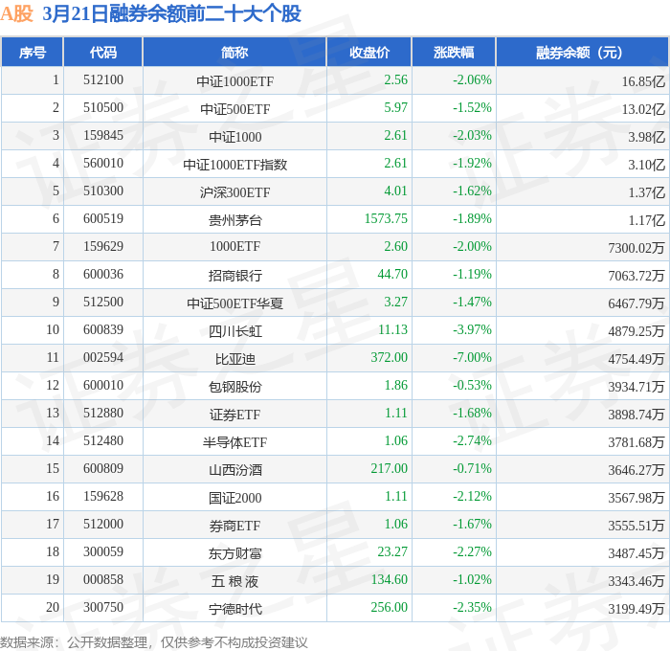Select stock code 512100
Viewport: 670px width, 651px height.
103,79
